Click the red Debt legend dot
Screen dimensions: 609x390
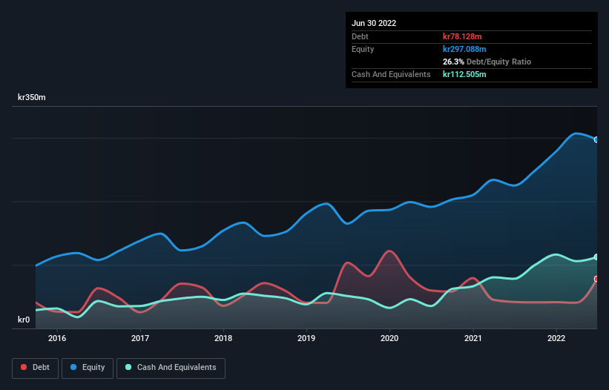pos(25,368)
